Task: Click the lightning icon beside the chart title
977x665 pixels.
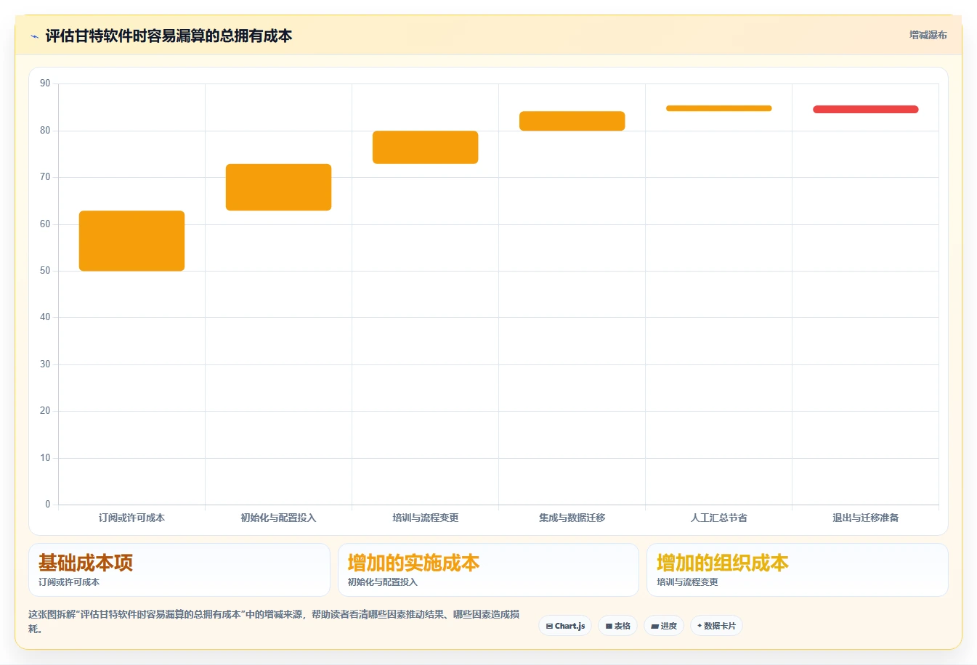Action: pos(34,36)
